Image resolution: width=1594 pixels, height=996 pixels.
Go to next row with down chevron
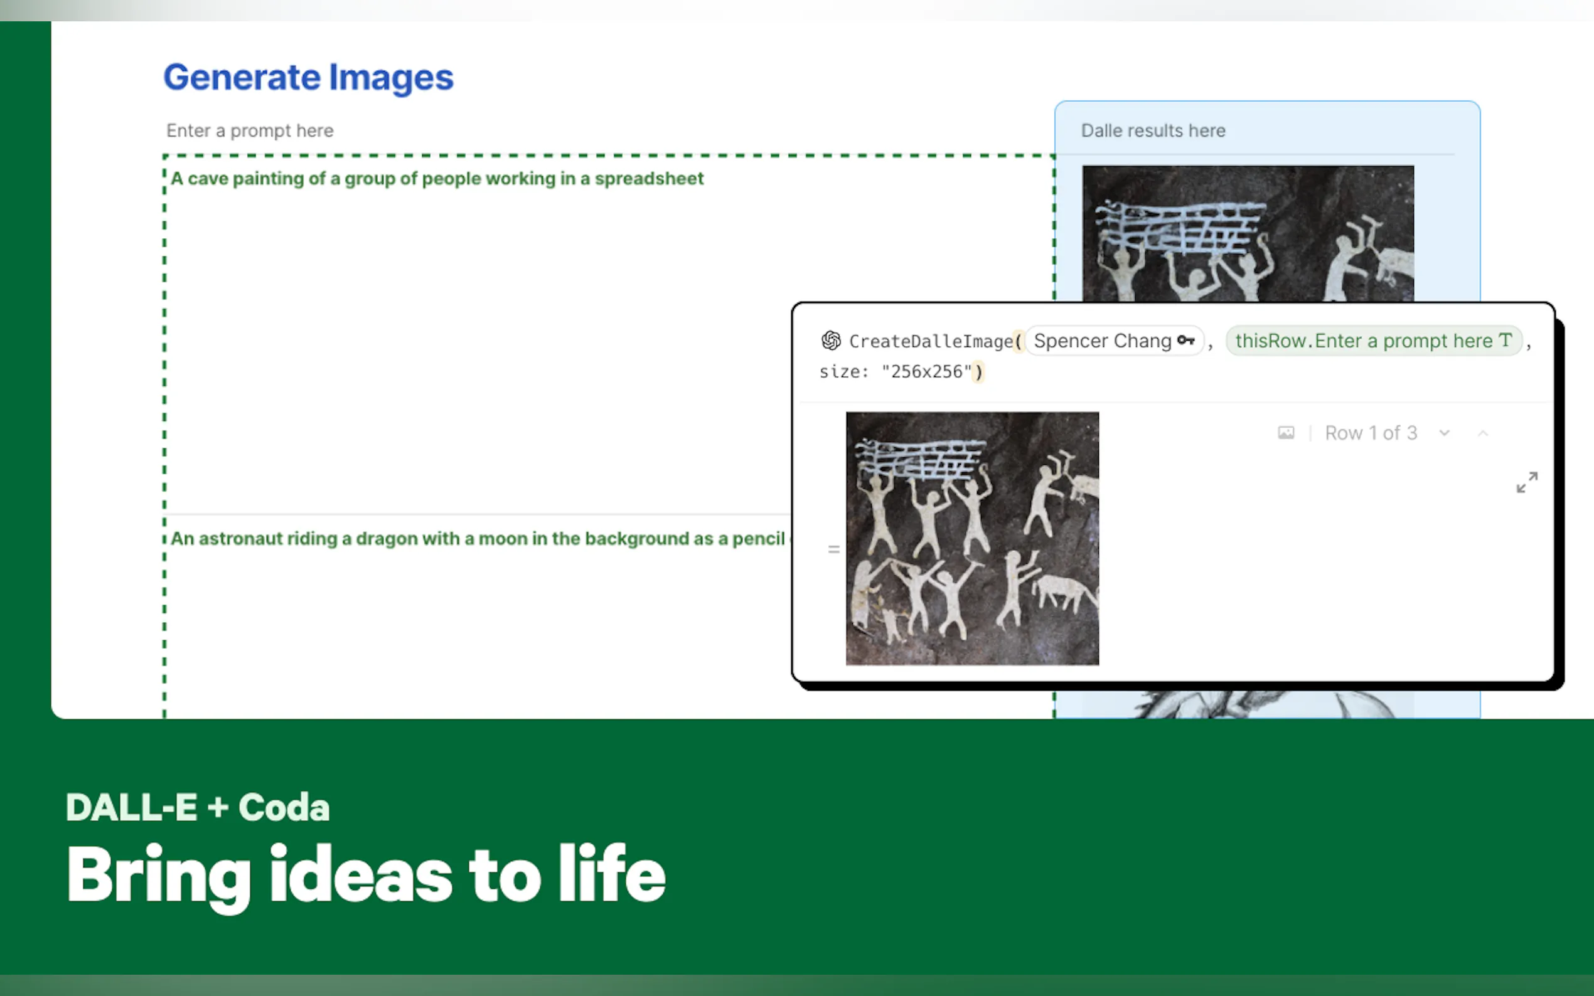pos(1444,433)
